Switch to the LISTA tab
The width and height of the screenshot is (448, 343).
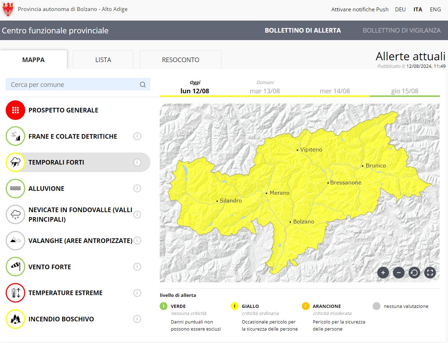103,60
